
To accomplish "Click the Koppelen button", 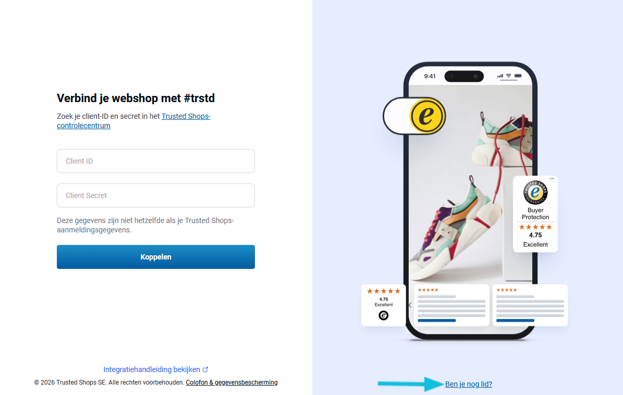I will pos(156,257).
